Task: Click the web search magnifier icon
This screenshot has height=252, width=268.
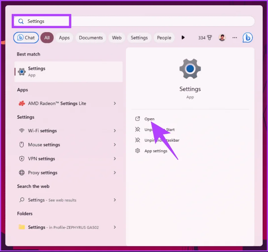Action: click(22, 200)
